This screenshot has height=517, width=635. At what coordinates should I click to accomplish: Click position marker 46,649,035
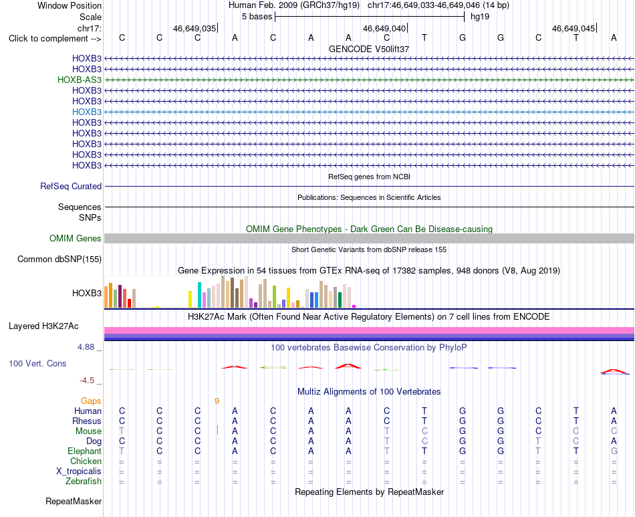(195, 28)
